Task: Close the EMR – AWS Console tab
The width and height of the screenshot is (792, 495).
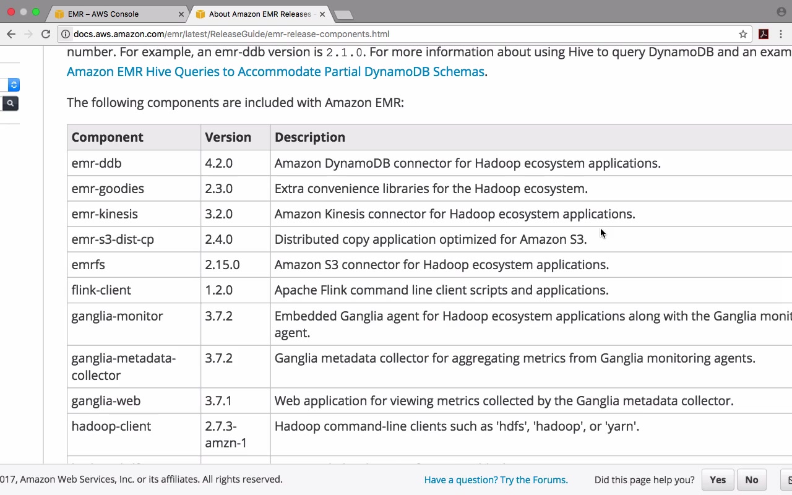Action: tap(181, 14)
